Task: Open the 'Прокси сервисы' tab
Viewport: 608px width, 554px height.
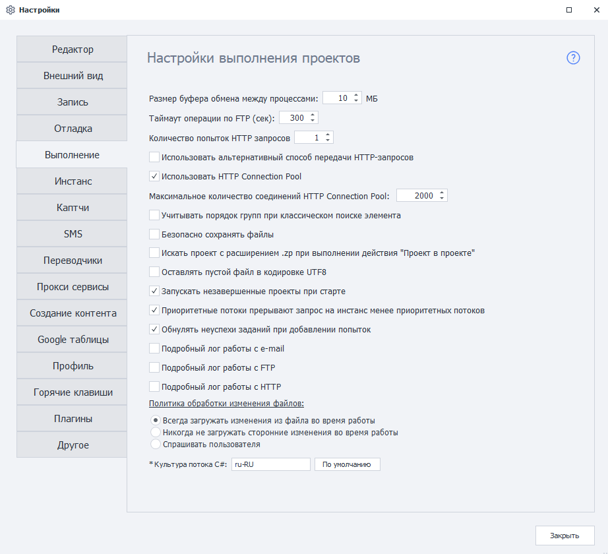Action: (73, 287)
